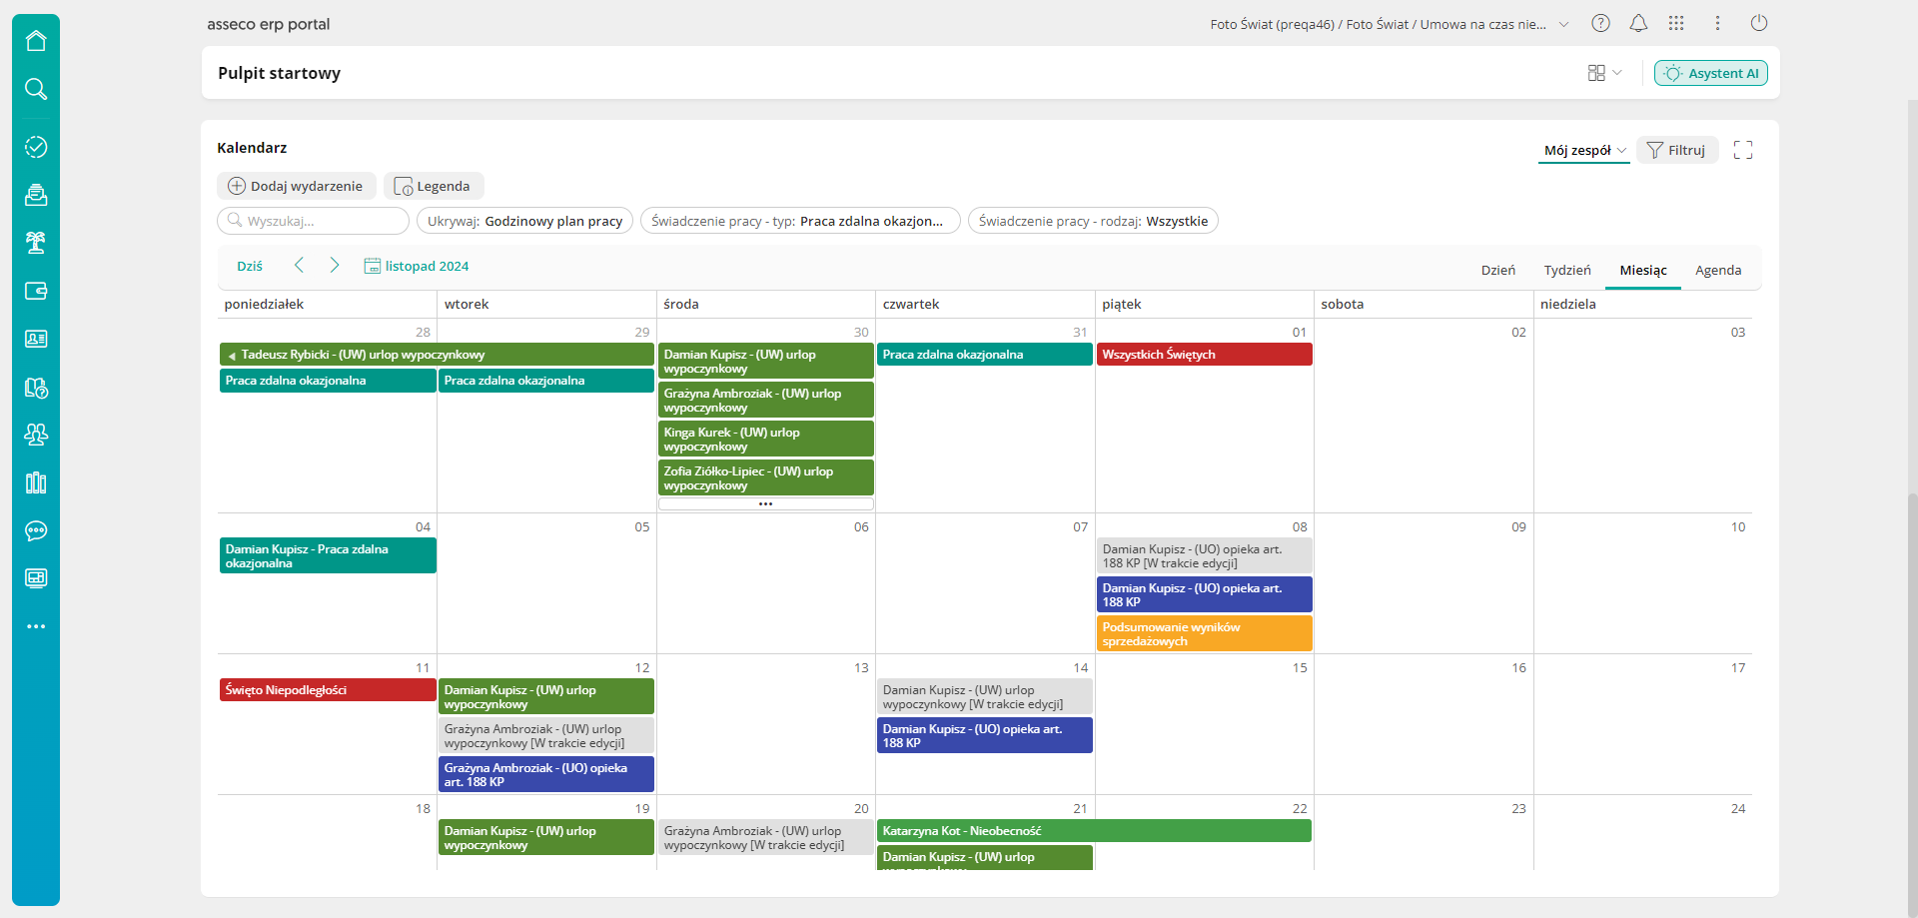This screenshot has height=918, width=1918.
Task: Focus the Wyszukaj search field
Action: coord(313,221)
